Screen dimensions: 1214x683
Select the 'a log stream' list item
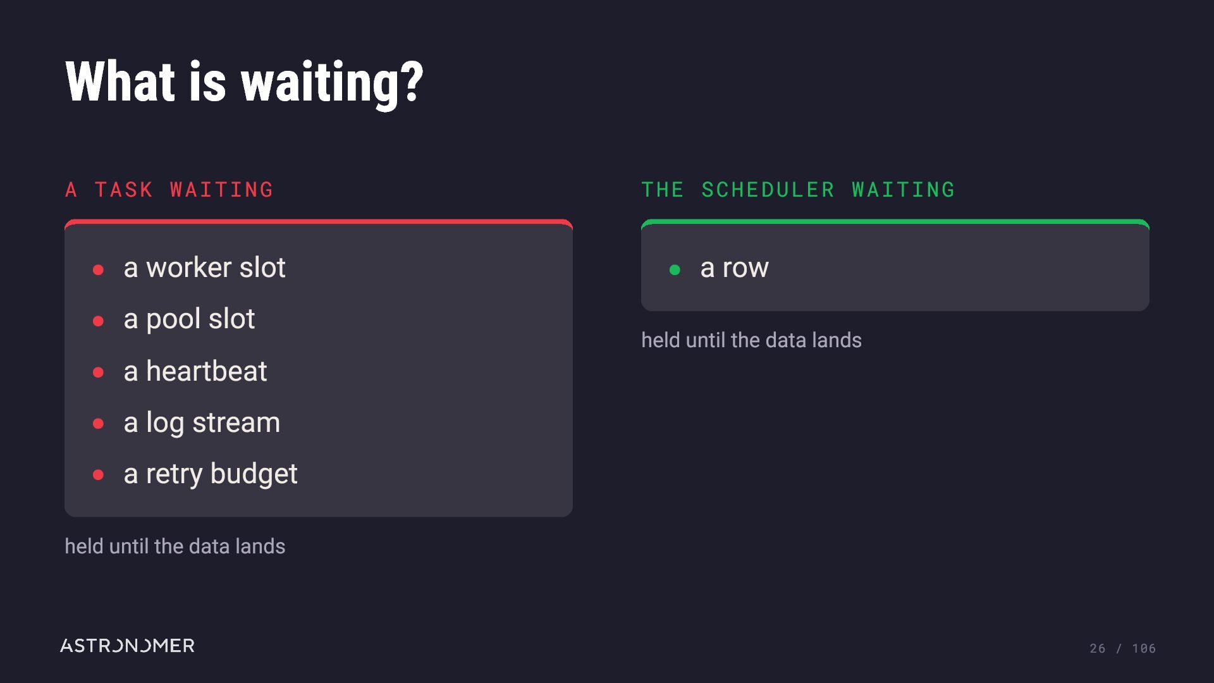(202, 422)
